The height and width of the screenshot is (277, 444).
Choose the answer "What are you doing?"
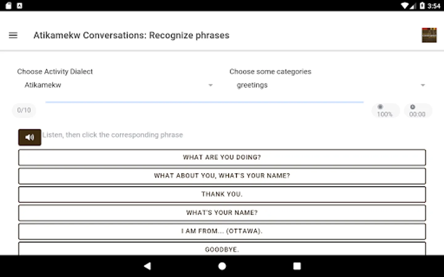(x=222, y=157)
